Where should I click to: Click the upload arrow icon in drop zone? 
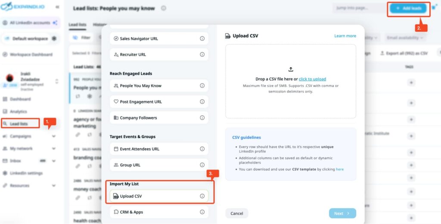pos(291,69)
